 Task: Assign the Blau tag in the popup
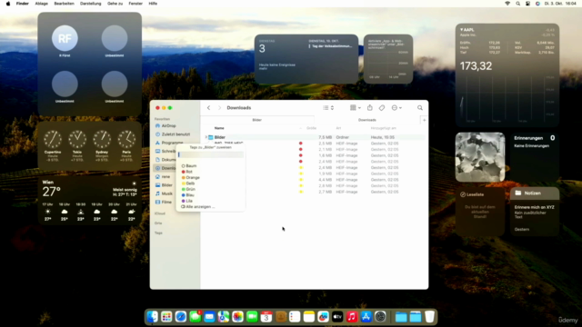tap(188, 195)
